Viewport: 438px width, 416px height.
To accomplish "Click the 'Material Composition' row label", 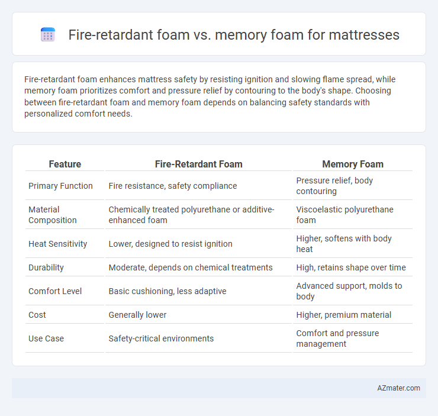I will pyautogui.click(x=53, y=215).
